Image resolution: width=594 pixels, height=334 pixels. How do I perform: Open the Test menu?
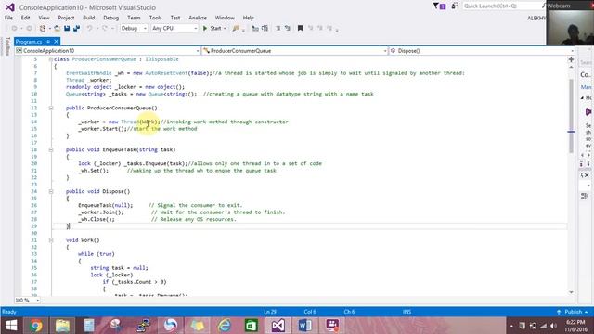point(175,18)
